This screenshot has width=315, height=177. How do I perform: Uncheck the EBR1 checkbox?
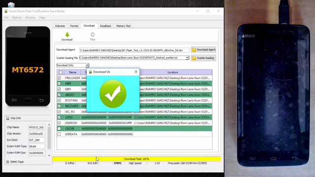[x=59, y=89]
